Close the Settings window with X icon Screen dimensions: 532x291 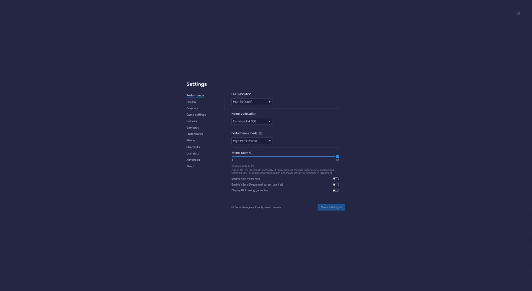pyautogui.click(x=519, y=13)
